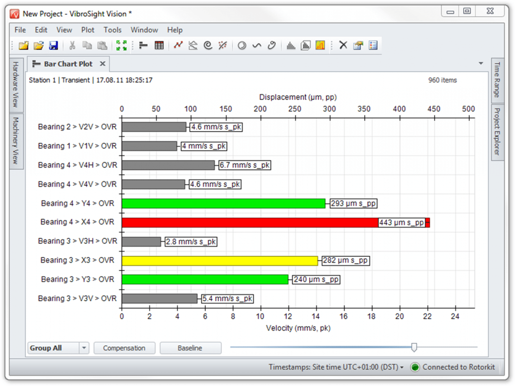Click the time slider handle at bottom
This screenshot has width=515, height=386.
[414, 347]
